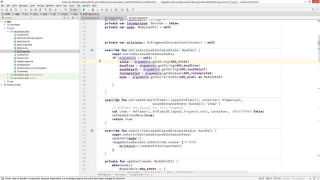Screen dimensions: 320x180
Task: Switch to the MainActivity.kt editor tab
Action: 91,18
